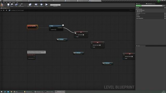Click the Edge browser taskbar icon

5,92
